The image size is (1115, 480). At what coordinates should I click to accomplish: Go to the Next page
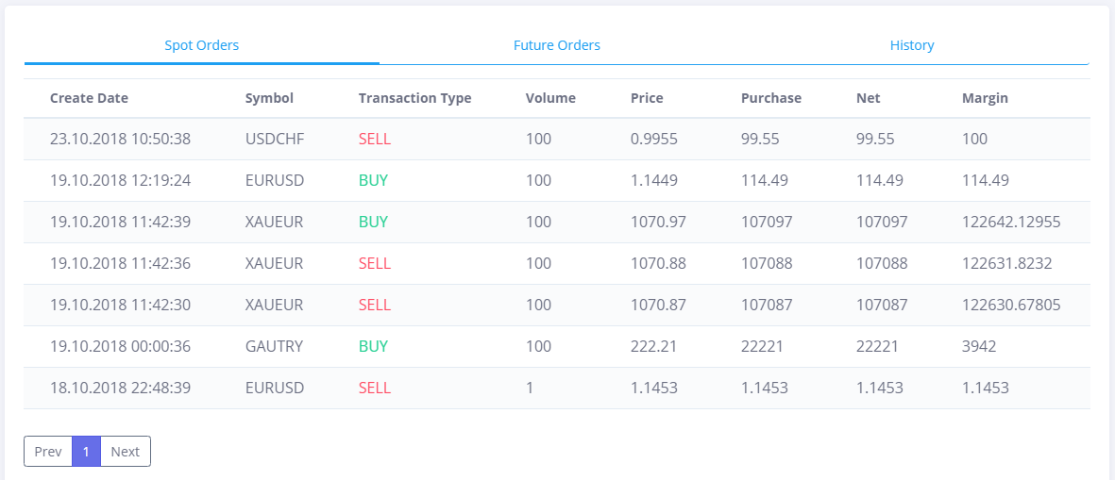click(x=126, y=452)
